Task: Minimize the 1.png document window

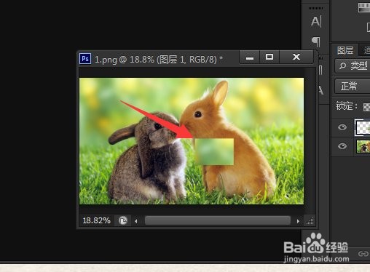Action: click(x=250, y=57)
